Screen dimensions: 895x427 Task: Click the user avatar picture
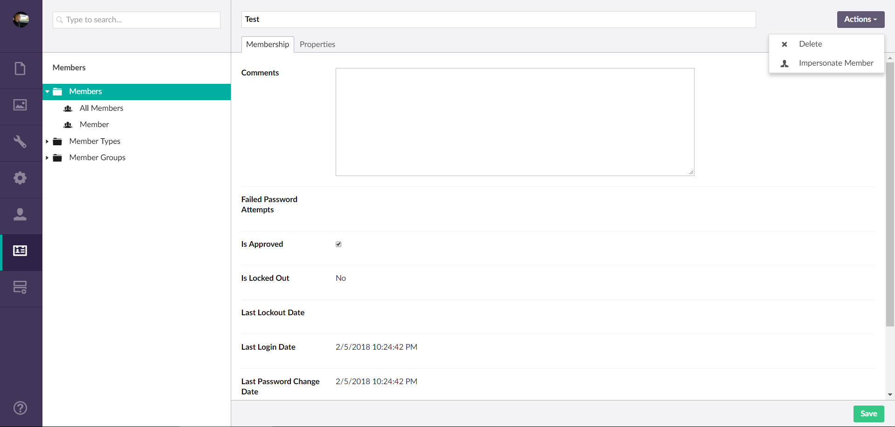21,20
